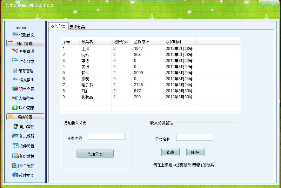Click date 2012年3月22号 cell

(179, 61)
